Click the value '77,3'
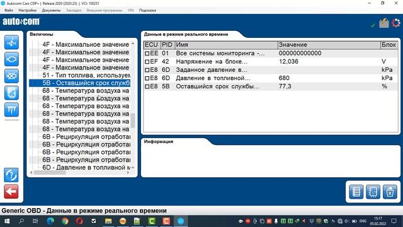This screenshot has height=227, width=403. pyautogui.click(x=285, y=86)
